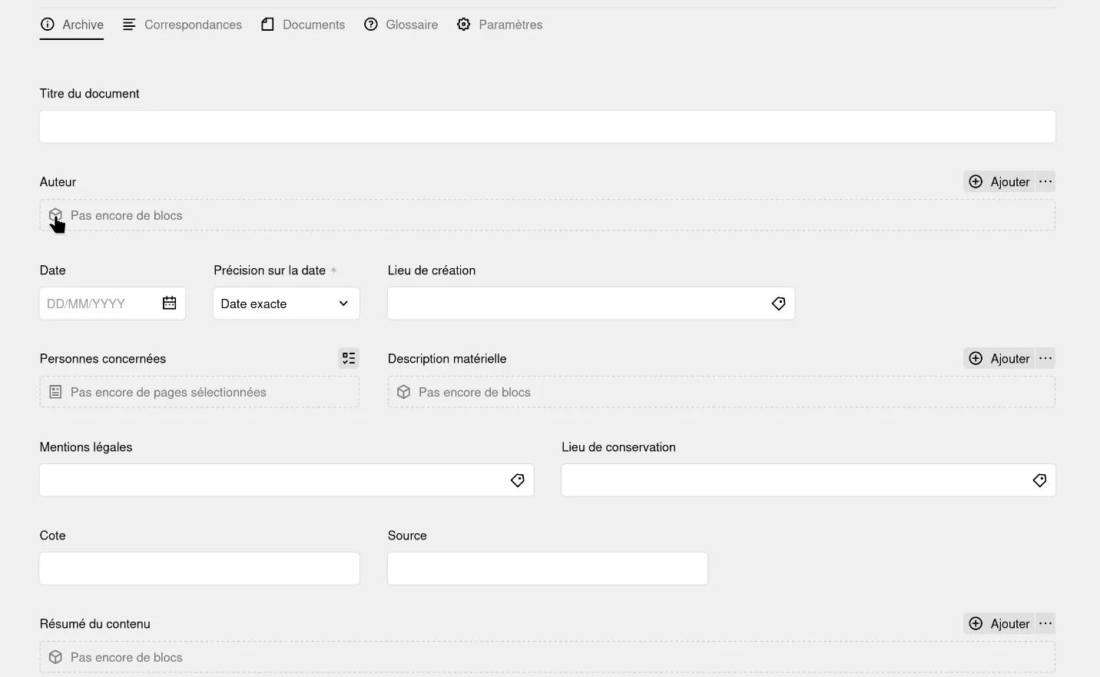Open the calendar icon to pick a date
The image size is (1100, 677).
coord(169,303)
